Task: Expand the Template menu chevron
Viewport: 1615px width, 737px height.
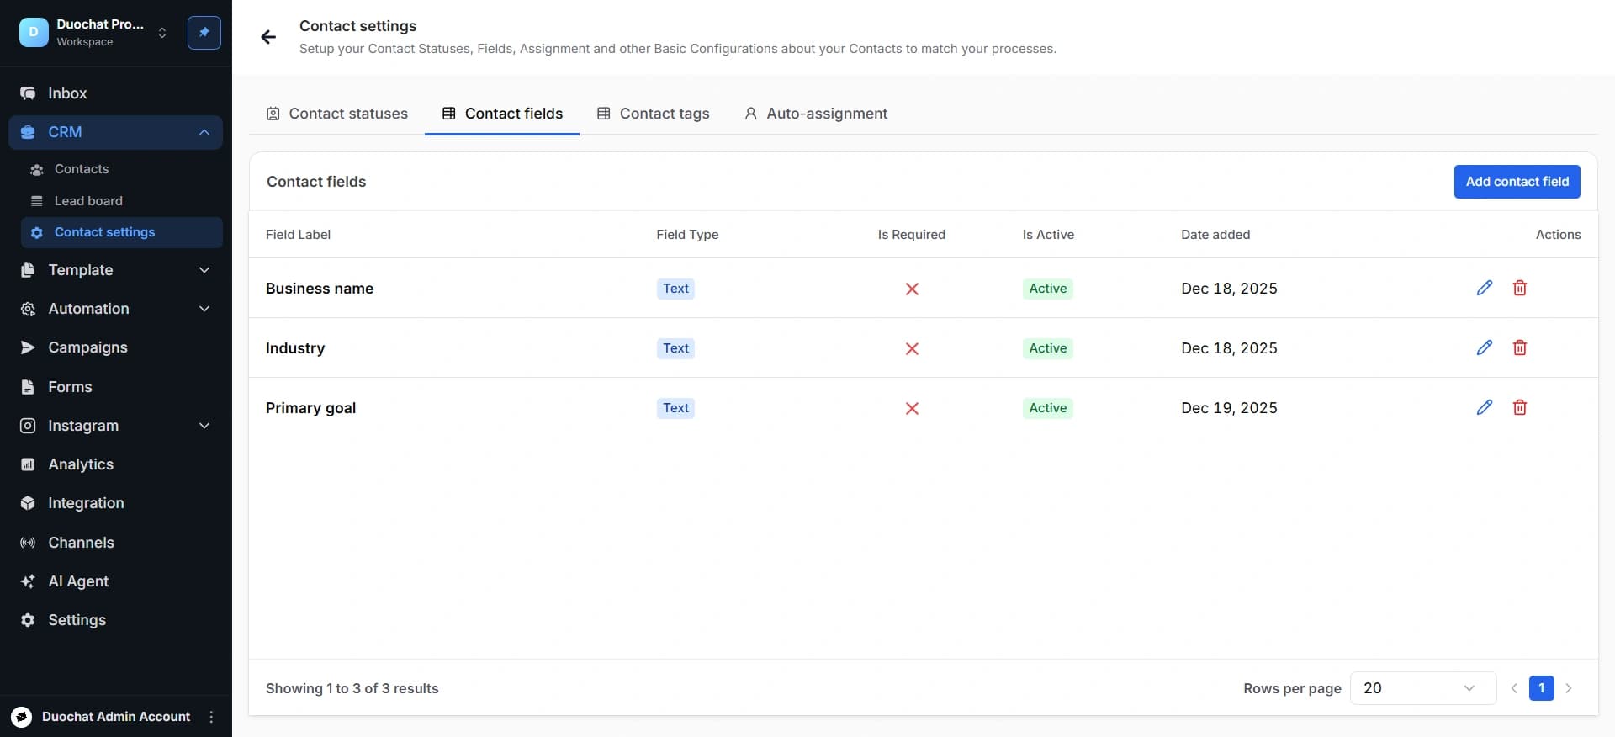Action: [204, 270]
